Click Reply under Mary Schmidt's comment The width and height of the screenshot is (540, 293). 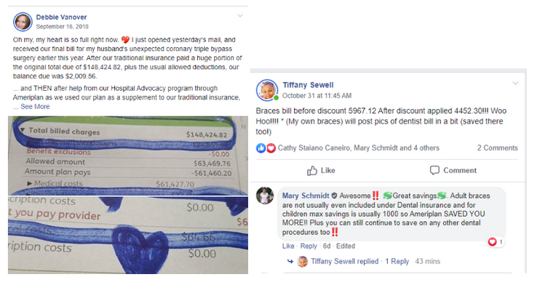coord(309,246)
